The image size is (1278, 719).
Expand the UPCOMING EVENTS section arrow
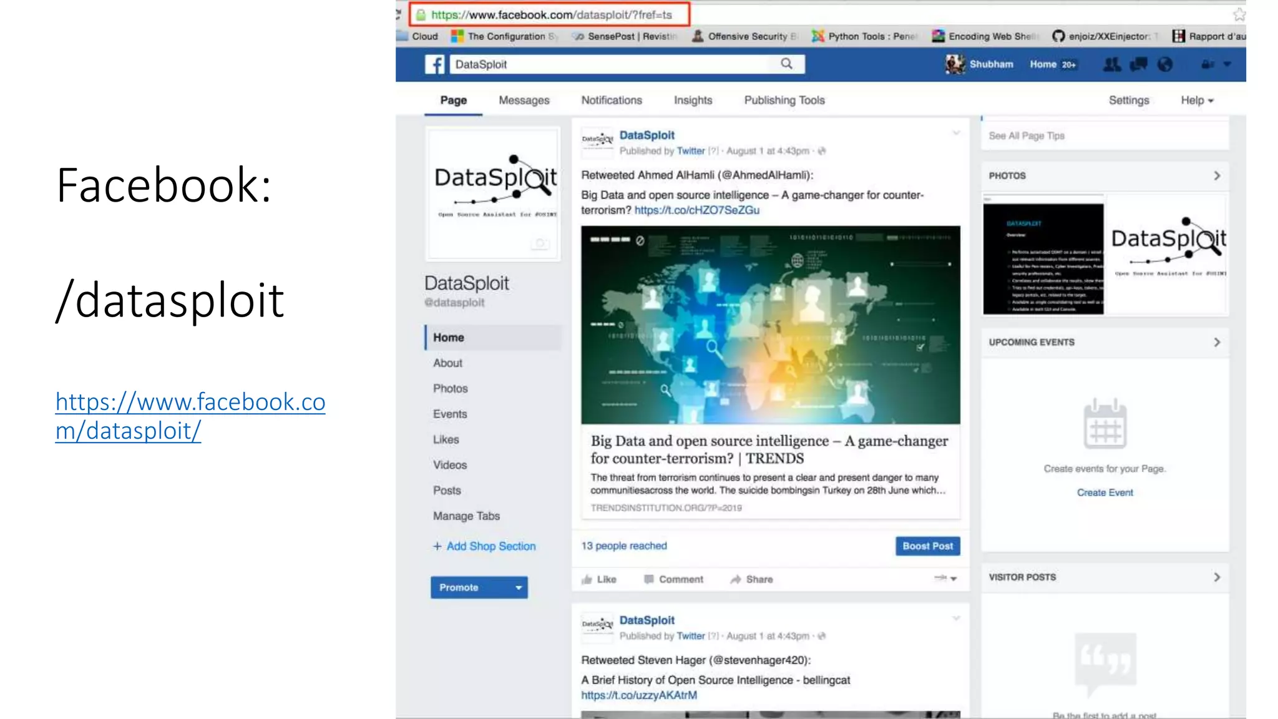[x=1217, y=342]
